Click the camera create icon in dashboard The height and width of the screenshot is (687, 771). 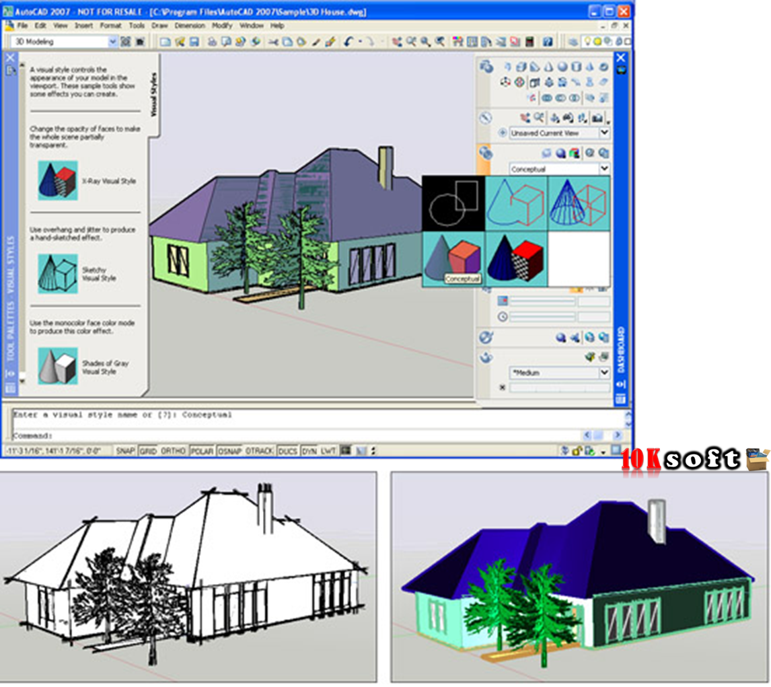[597, 118]
